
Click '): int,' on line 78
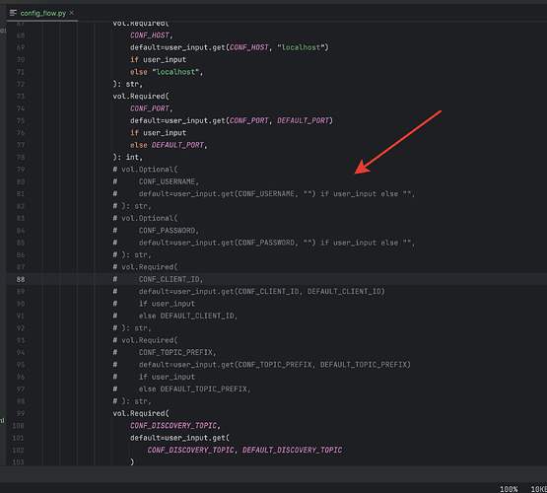(128, 158)
